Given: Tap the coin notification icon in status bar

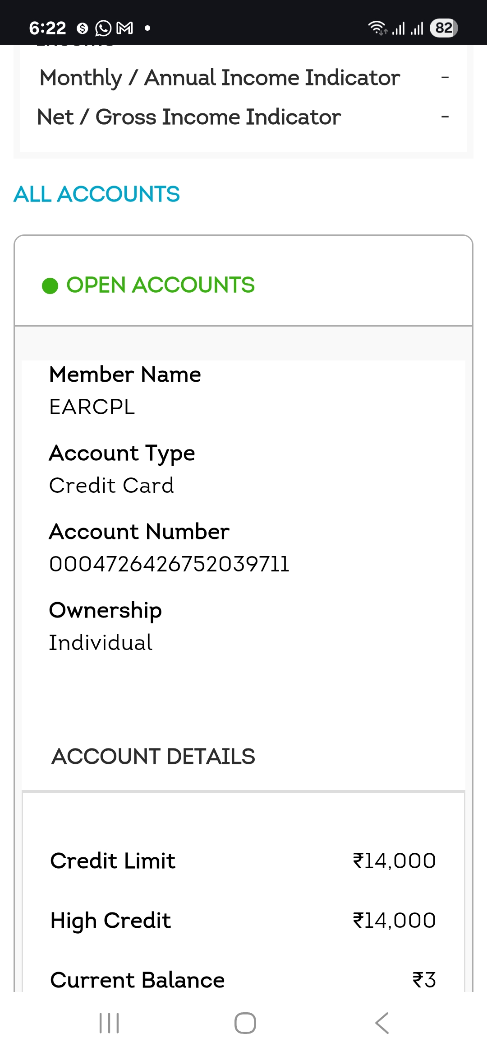Looking at the screenshot, I should pyautogui.click(x=82, y=28).
